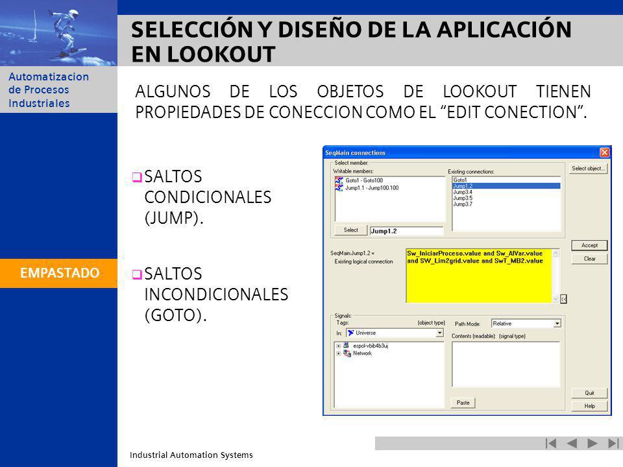Click the Universe icon in the In field
The width and height of the screenshot is (623, 467).
click(350, 333)
